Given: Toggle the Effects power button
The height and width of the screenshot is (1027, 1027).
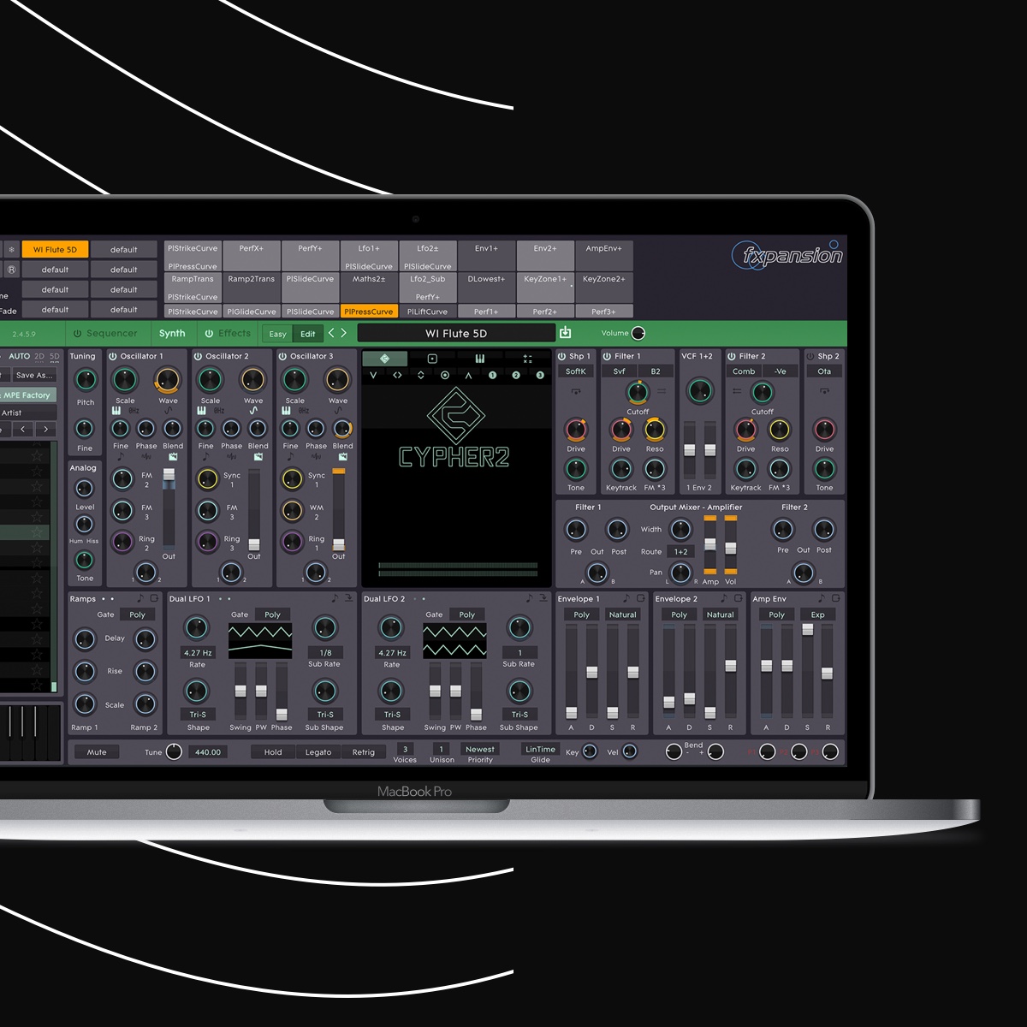Looking at the screenshot, I should coord(209,333).
